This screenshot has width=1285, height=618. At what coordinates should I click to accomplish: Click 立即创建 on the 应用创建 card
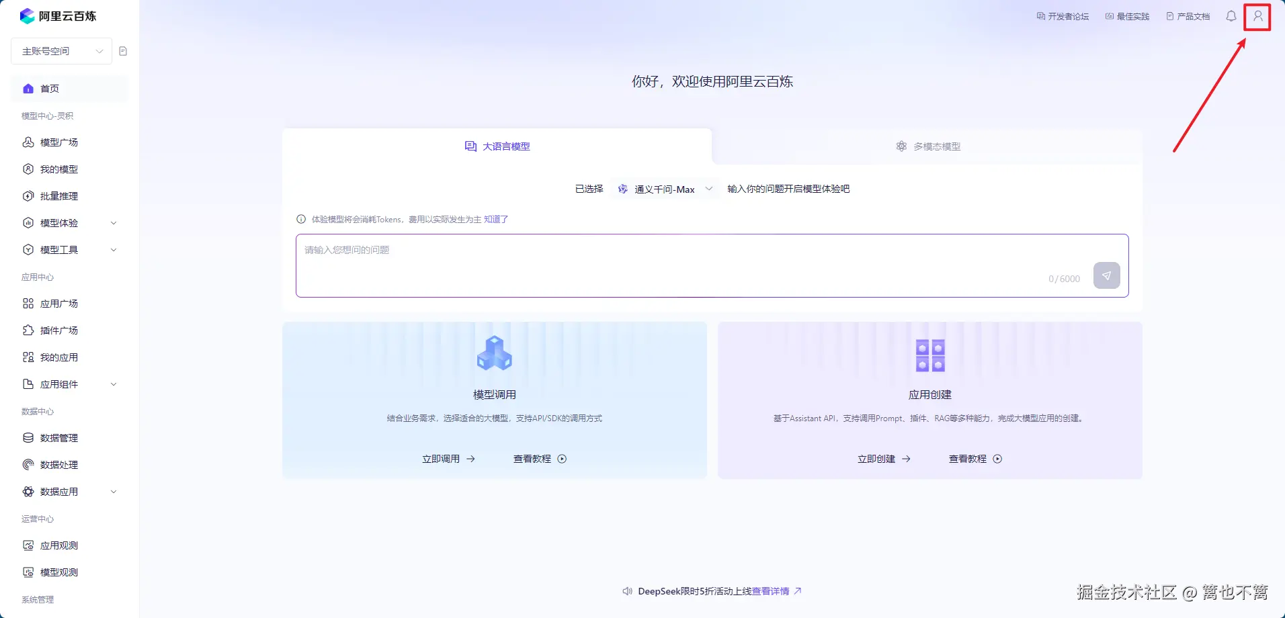coord(884,459)
